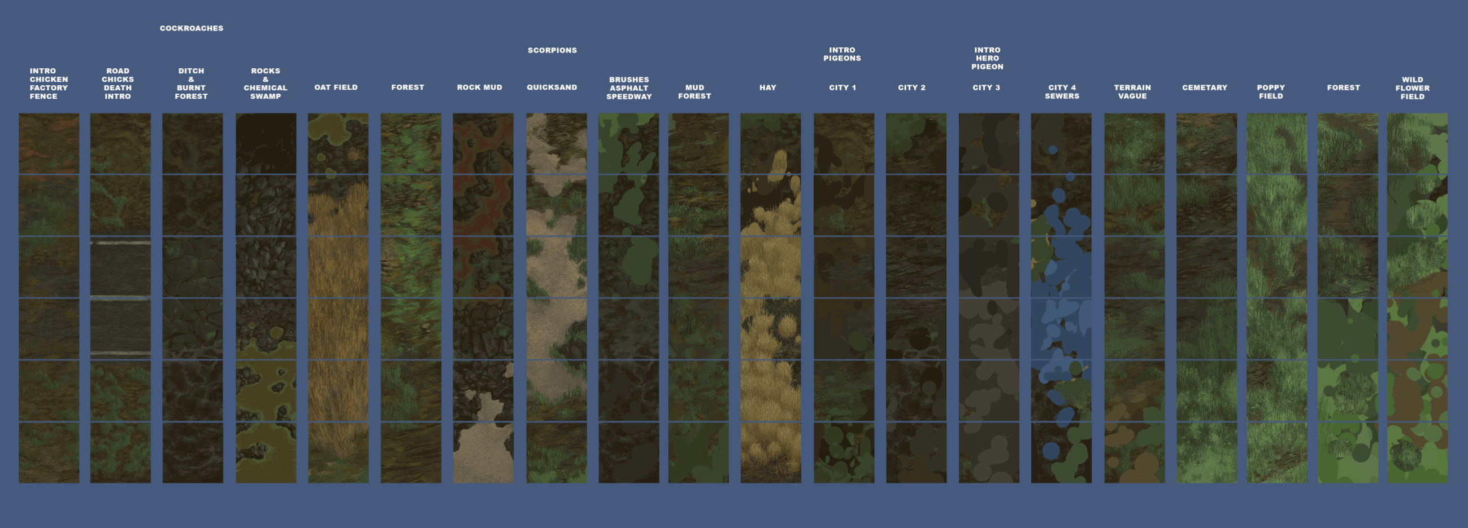Select the bottom sand tile under ROCK MUD

(483, 453)
